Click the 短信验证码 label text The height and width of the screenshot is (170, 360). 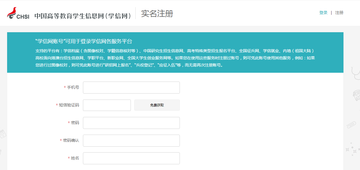pyautogui.click(x=69, y=105)
